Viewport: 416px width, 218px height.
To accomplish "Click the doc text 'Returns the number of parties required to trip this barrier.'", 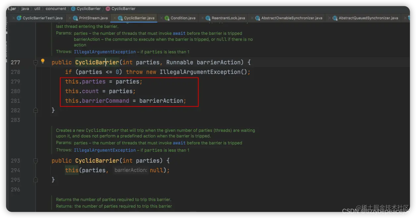I will [114, 200].
